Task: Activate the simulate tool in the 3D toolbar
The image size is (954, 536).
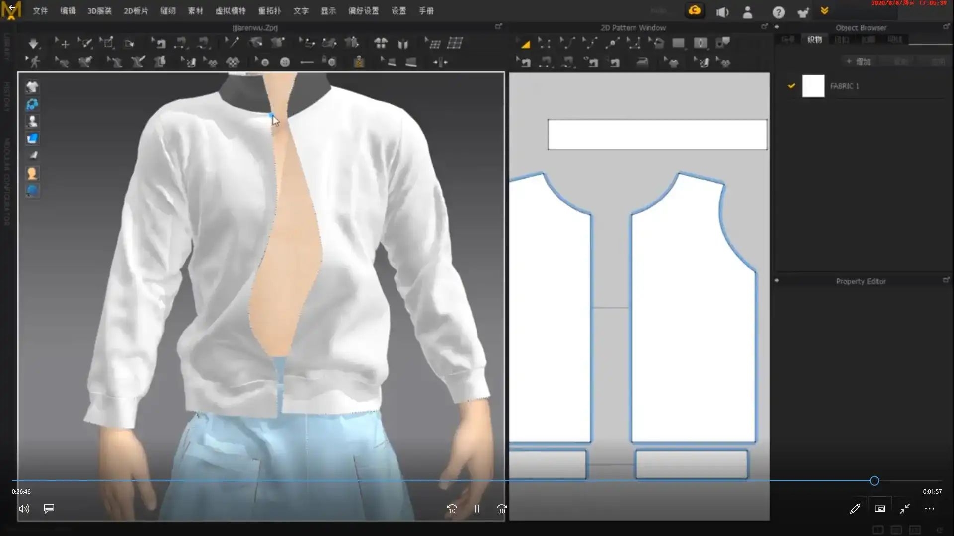Action: click(x=34, y=44)
